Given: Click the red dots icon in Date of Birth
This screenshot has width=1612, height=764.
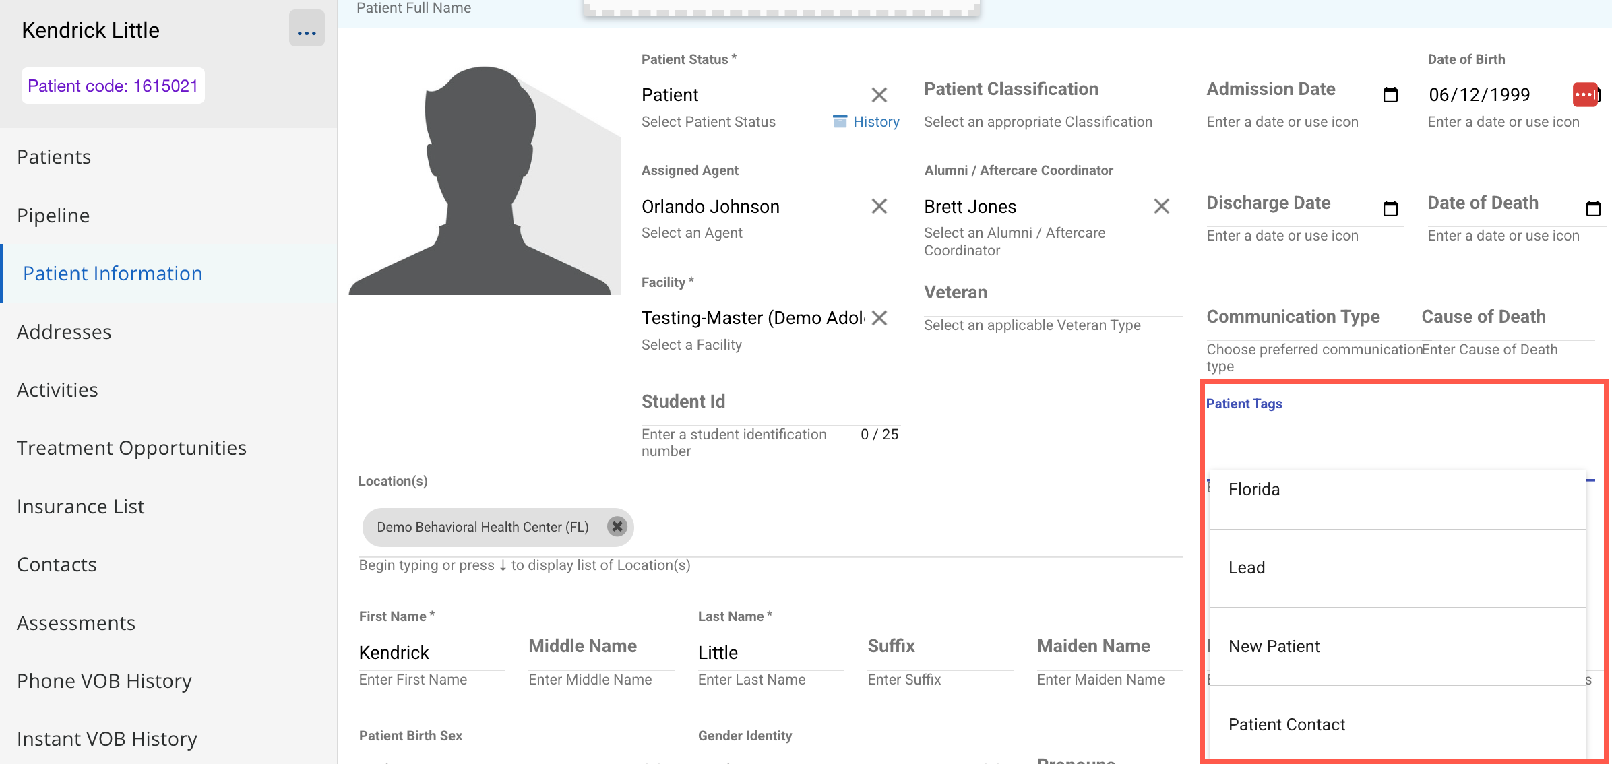Looking at the screenshot, I should pos(1584,95).
